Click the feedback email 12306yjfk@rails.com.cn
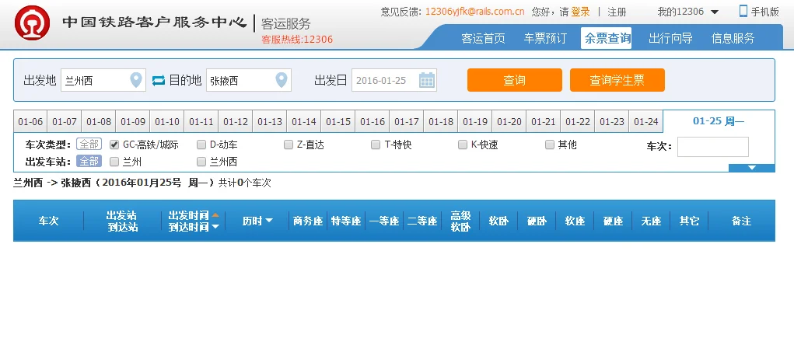The image size is (794, 338). 474,12
